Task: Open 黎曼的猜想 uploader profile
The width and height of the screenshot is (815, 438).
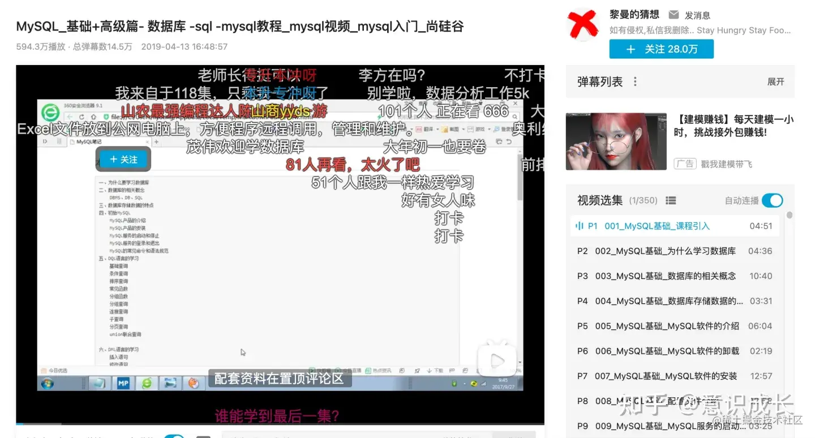Action: 634,15
